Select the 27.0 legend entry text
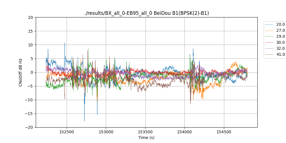286x143 pixels. coord(280,30)
